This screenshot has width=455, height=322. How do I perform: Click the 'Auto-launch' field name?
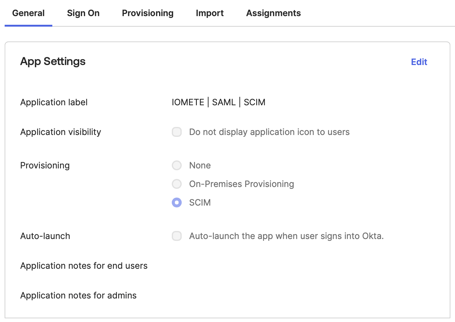[45, 236]
